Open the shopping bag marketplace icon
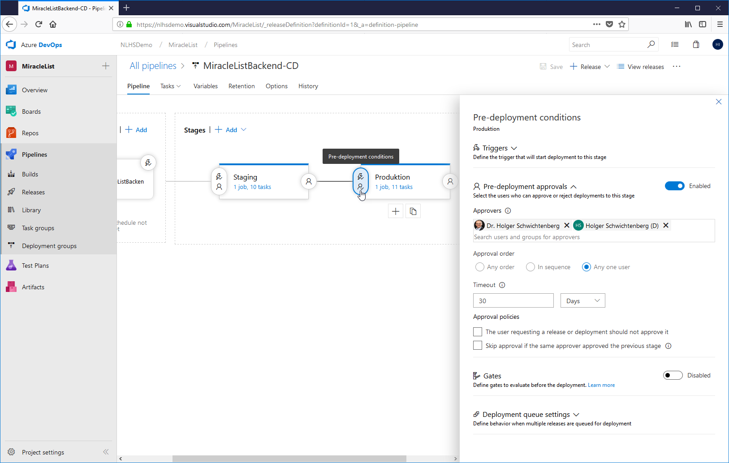 (696, 44)
